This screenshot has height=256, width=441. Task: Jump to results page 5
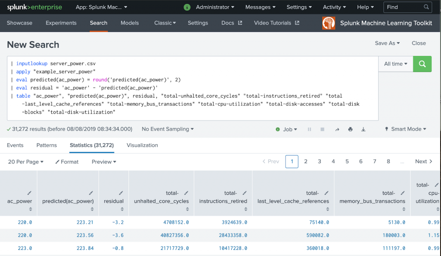[x=347, y=162]
